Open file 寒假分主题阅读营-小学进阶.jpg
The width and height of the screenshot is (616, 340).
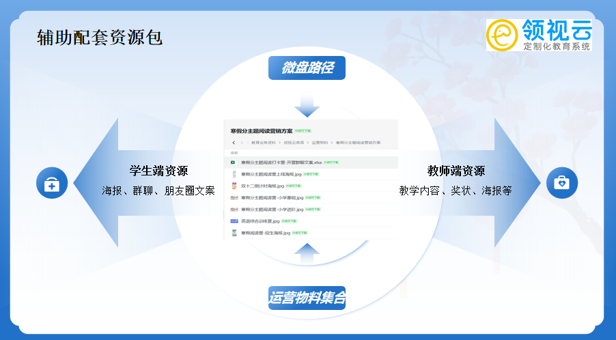coord(272,210)
